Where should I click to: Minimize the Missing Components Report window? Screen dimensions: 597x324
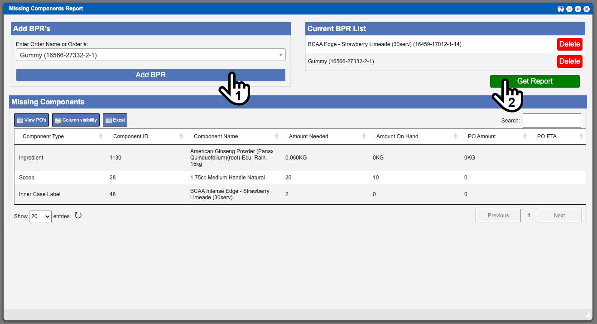[569, 9]
